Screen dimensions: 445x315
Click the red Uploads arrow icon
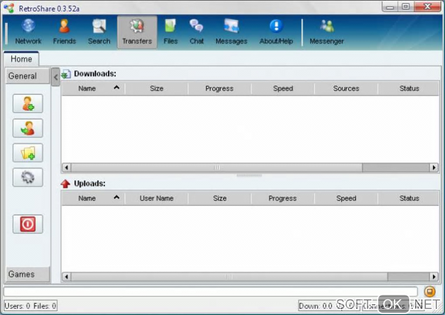coord(65,184)
